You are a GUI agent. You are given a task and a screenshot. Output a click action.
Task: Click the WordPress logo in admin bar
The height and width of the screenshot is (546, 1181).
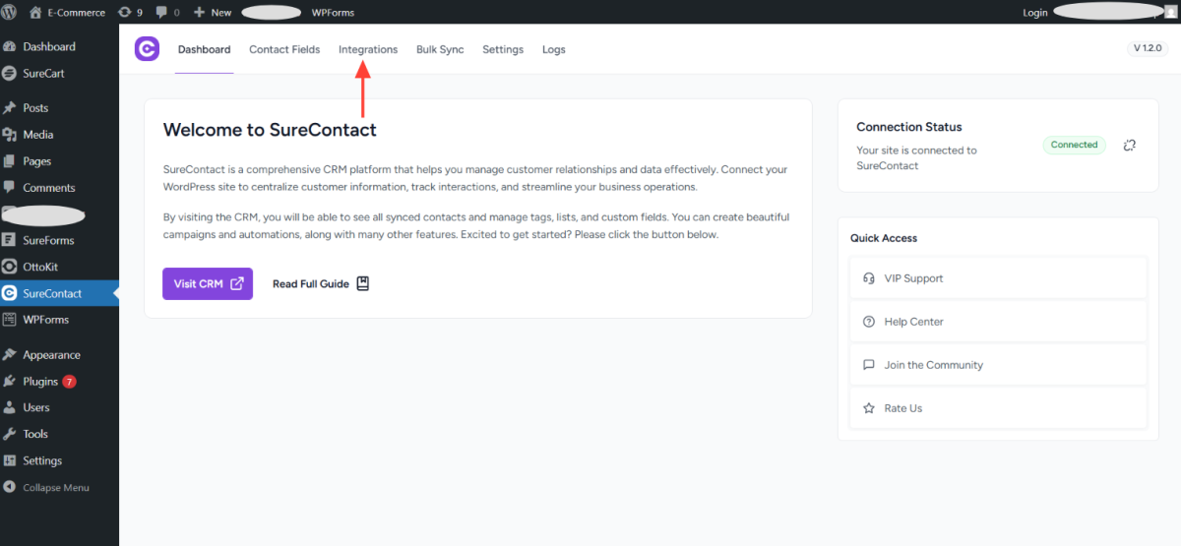(10, 12)
